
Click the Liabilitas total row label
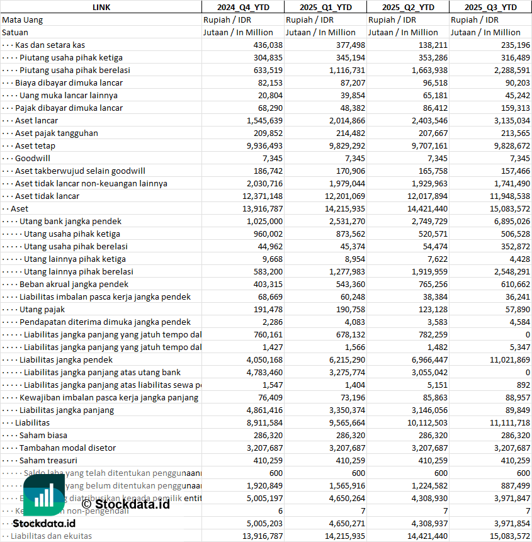(32, 423)
